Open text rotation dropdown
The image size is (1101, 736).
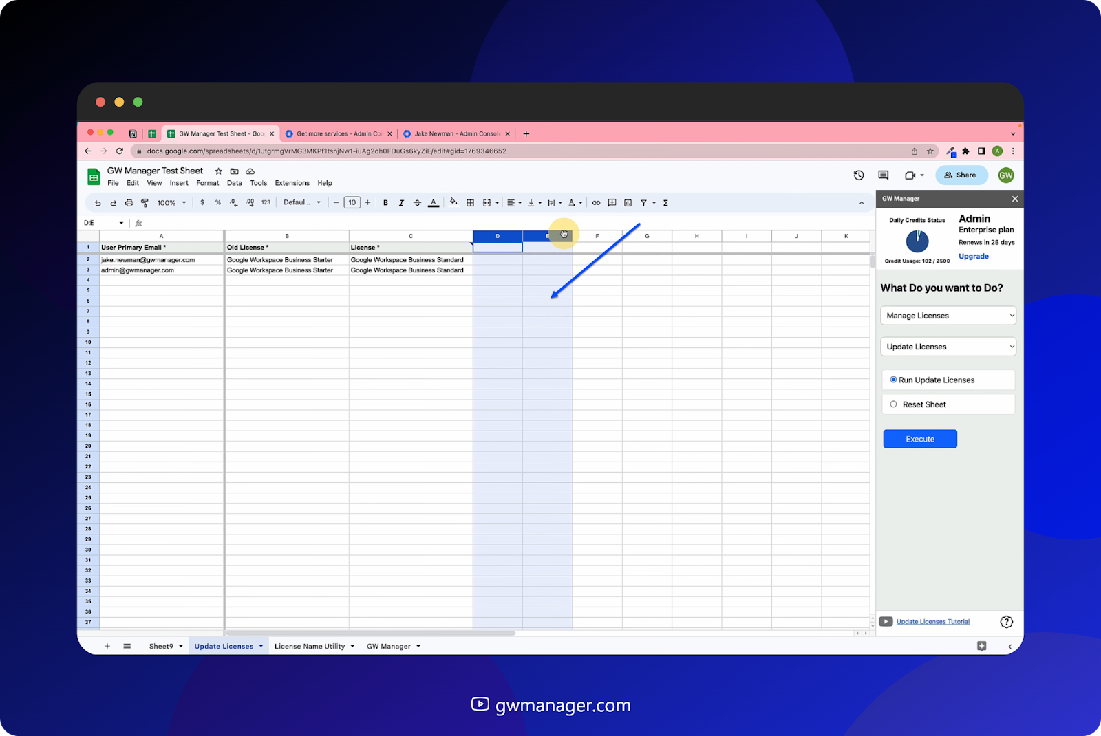click(x=575, y=203)
